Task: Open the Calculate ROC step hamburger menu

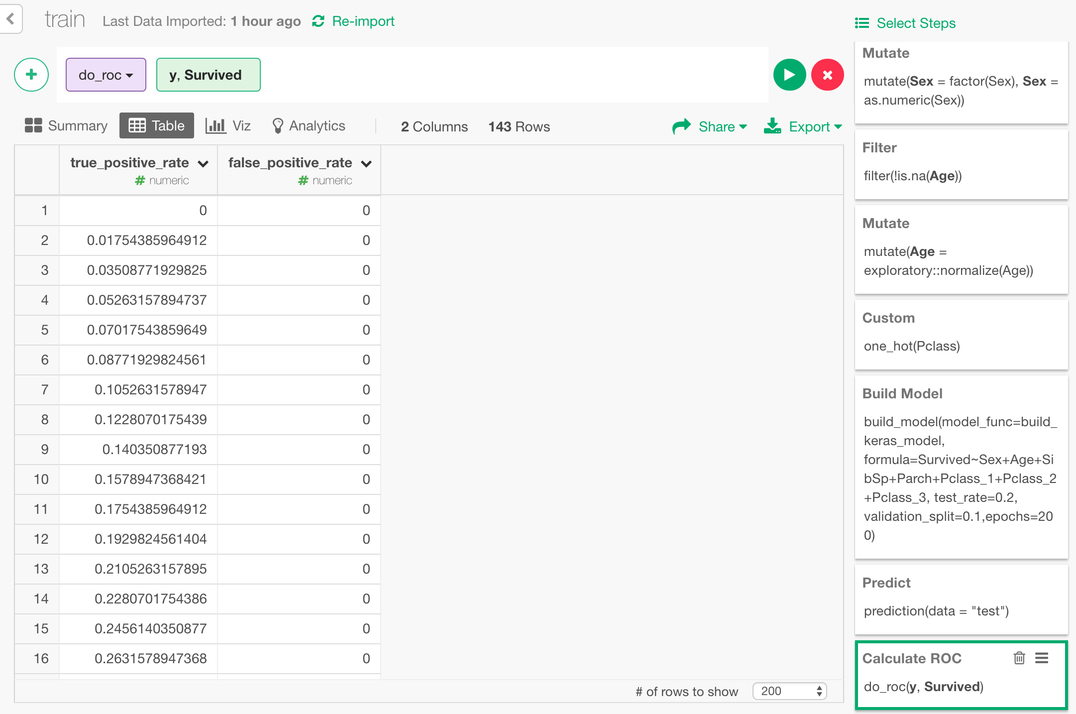Action: 1042,658
